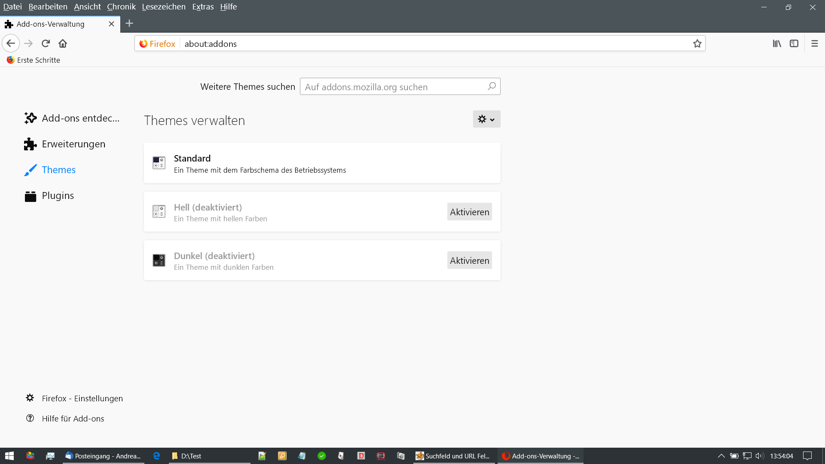
Task: Click the addons.mozilla.org search field
Action: 393,87
